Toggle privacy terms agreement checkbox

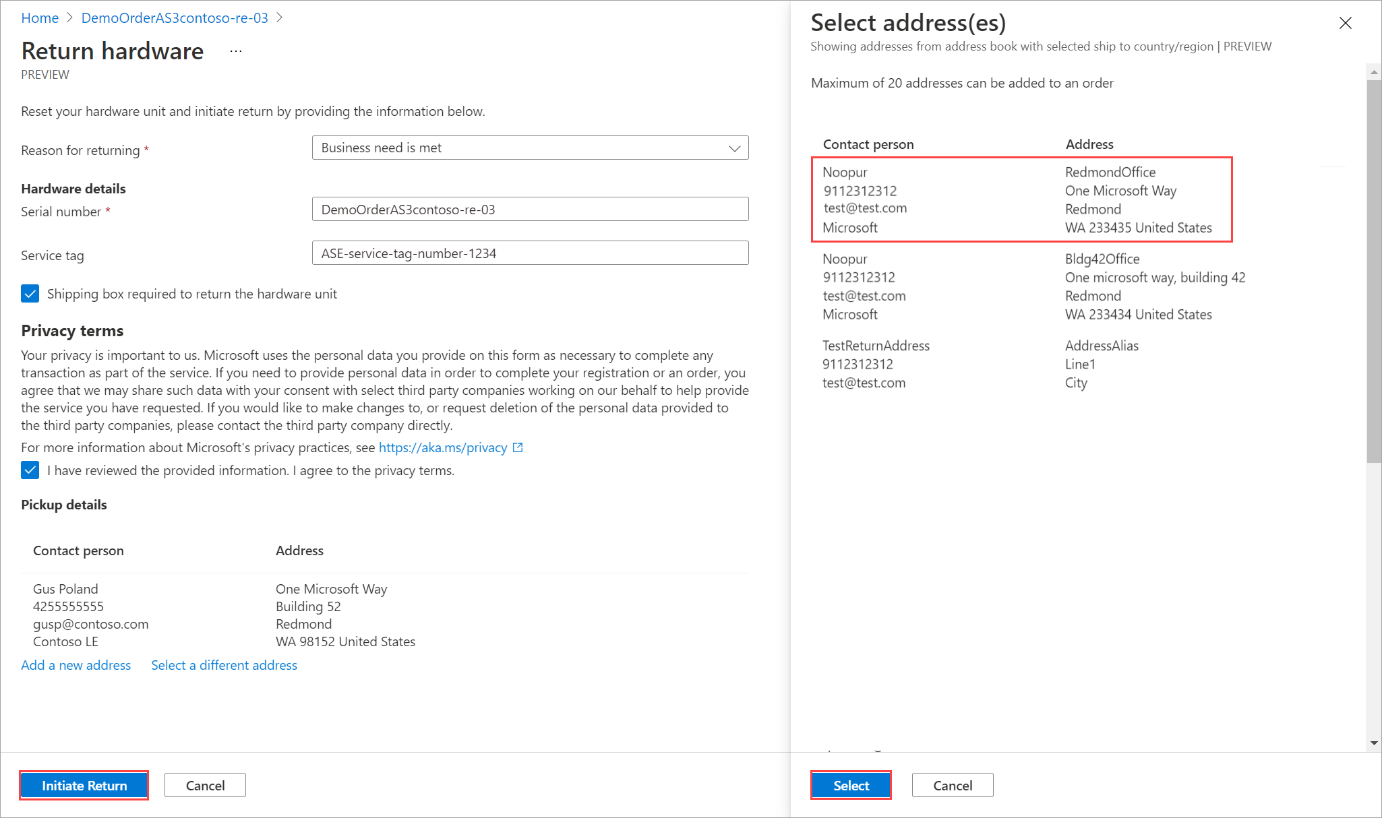(30, 470)
